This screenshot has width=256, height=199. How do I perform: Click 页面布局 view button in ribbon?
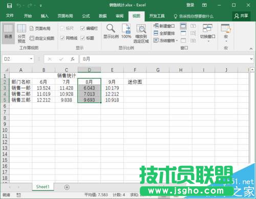(x=40, y=28)
